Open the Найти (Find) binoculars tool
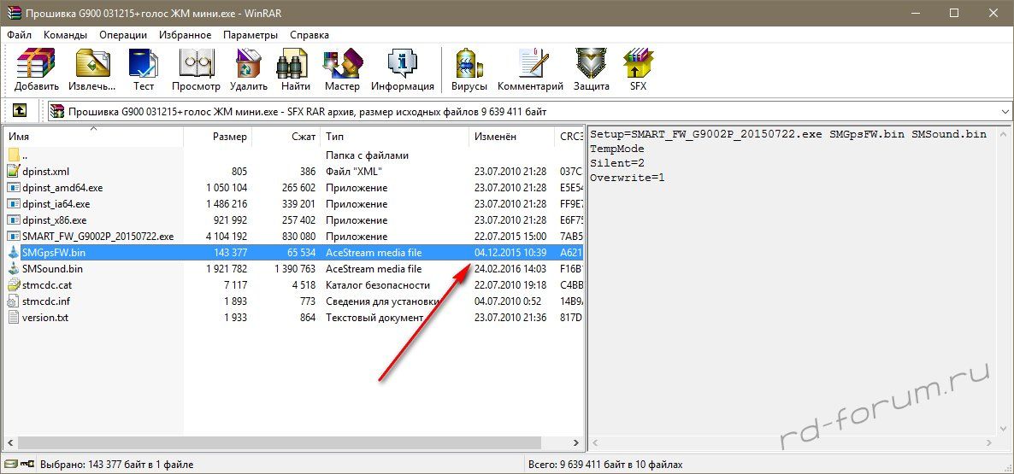The height and width of the screenshot is (474, 1014). tap(296, 70)
